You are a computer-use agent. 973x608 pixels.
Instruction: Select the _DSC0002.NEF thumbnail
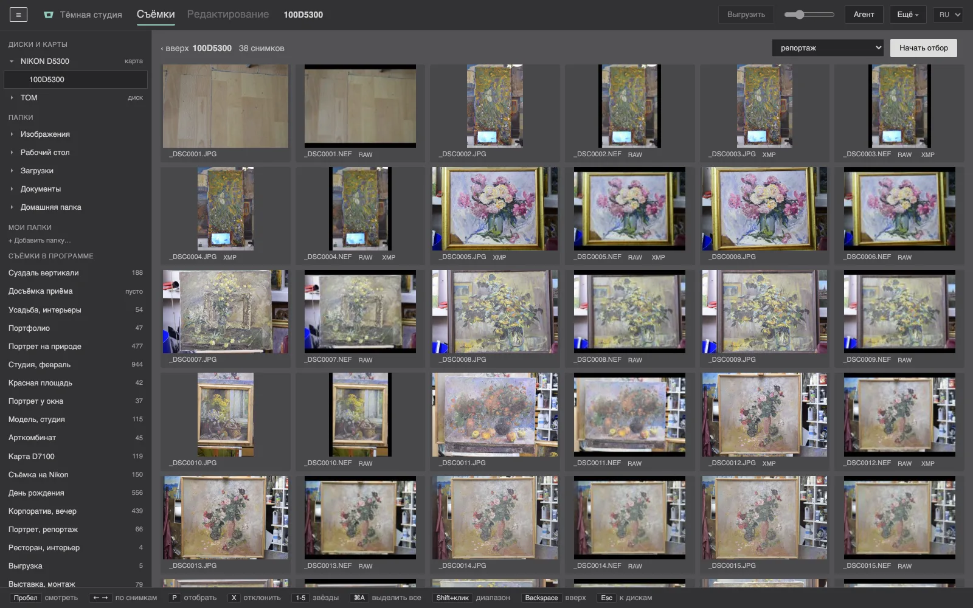(x=629, y=106)
